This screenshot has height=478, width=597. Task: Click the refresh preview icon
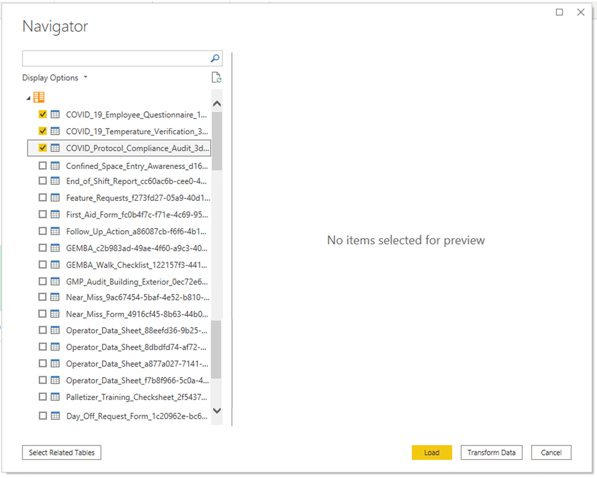[217, 77]
